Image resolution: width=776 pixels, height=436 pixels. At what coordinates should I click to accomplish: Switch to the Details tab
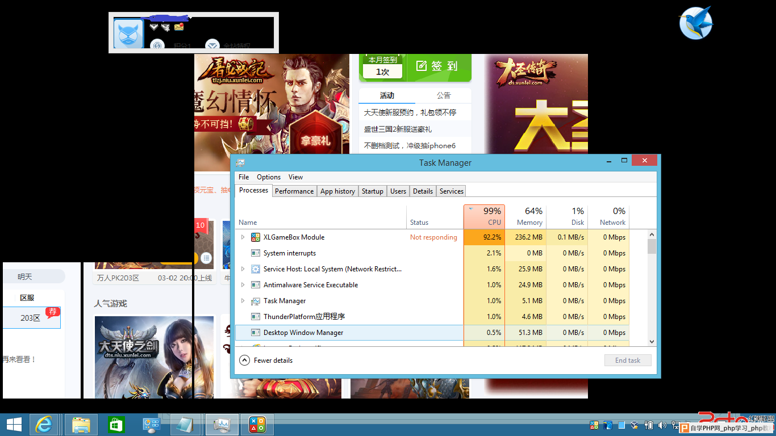pos(423,191)
